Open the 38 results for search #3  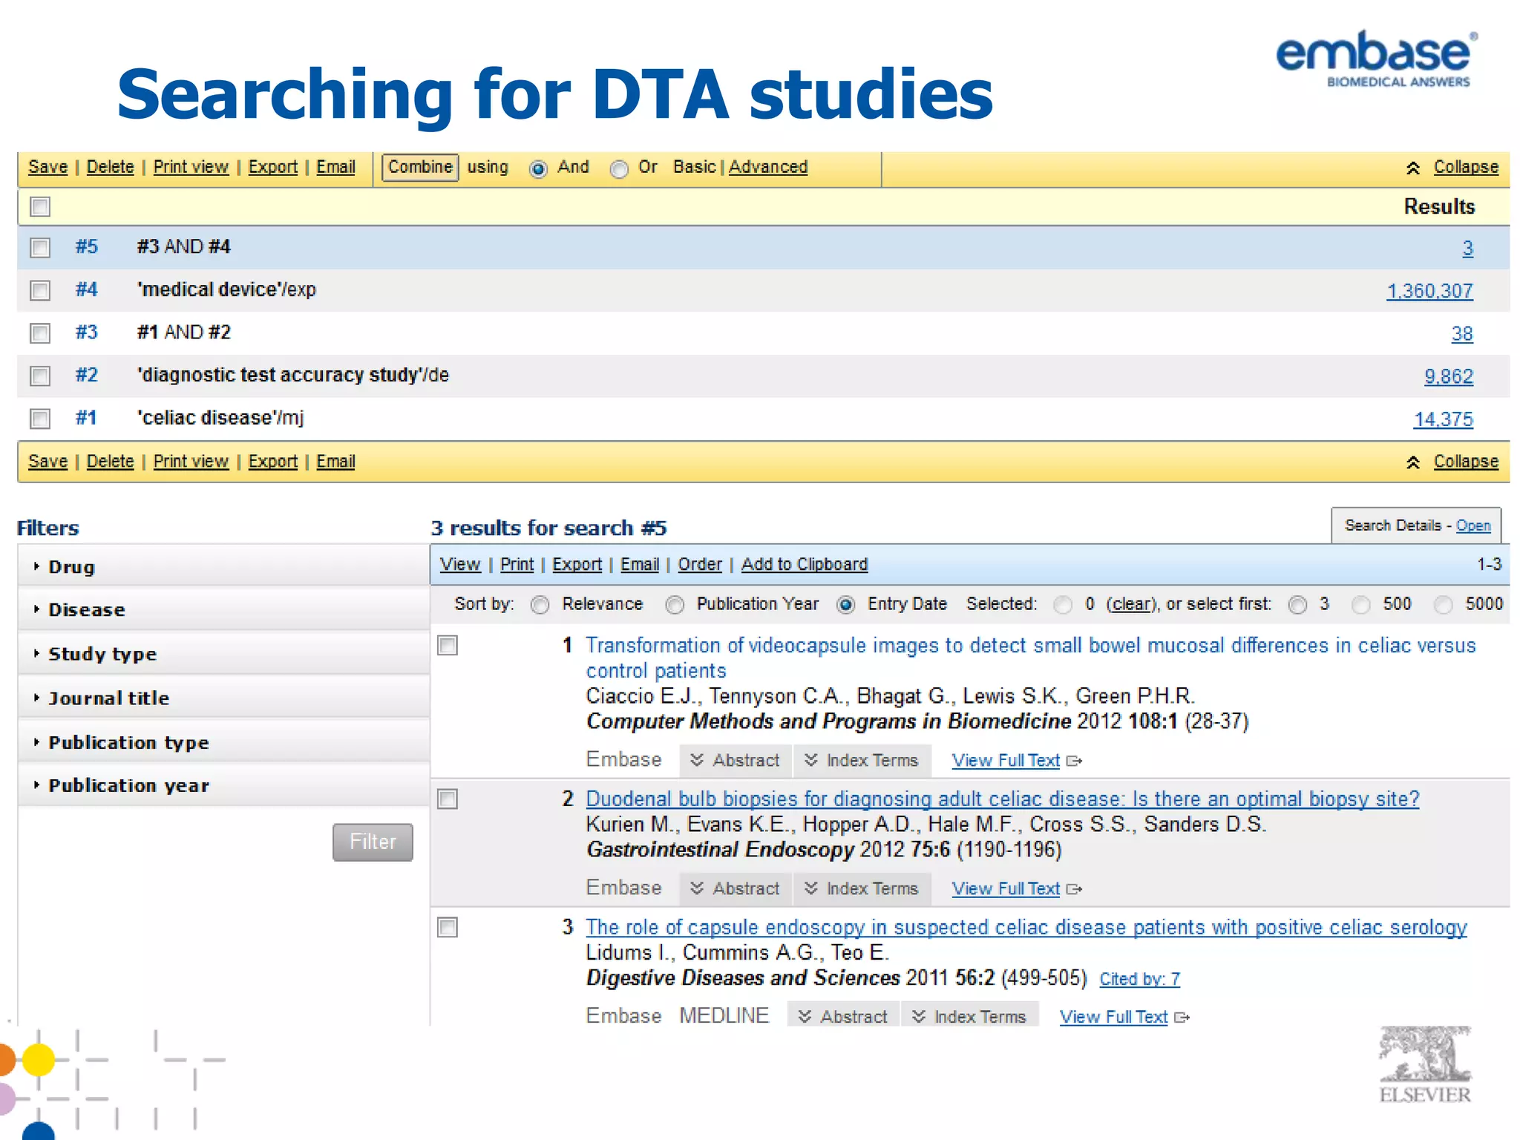tap(1462, 334)
